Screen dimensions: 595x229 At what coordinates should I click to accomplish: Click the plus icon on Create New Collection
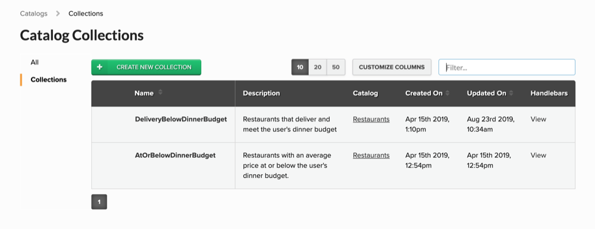(x=99, y=67)
